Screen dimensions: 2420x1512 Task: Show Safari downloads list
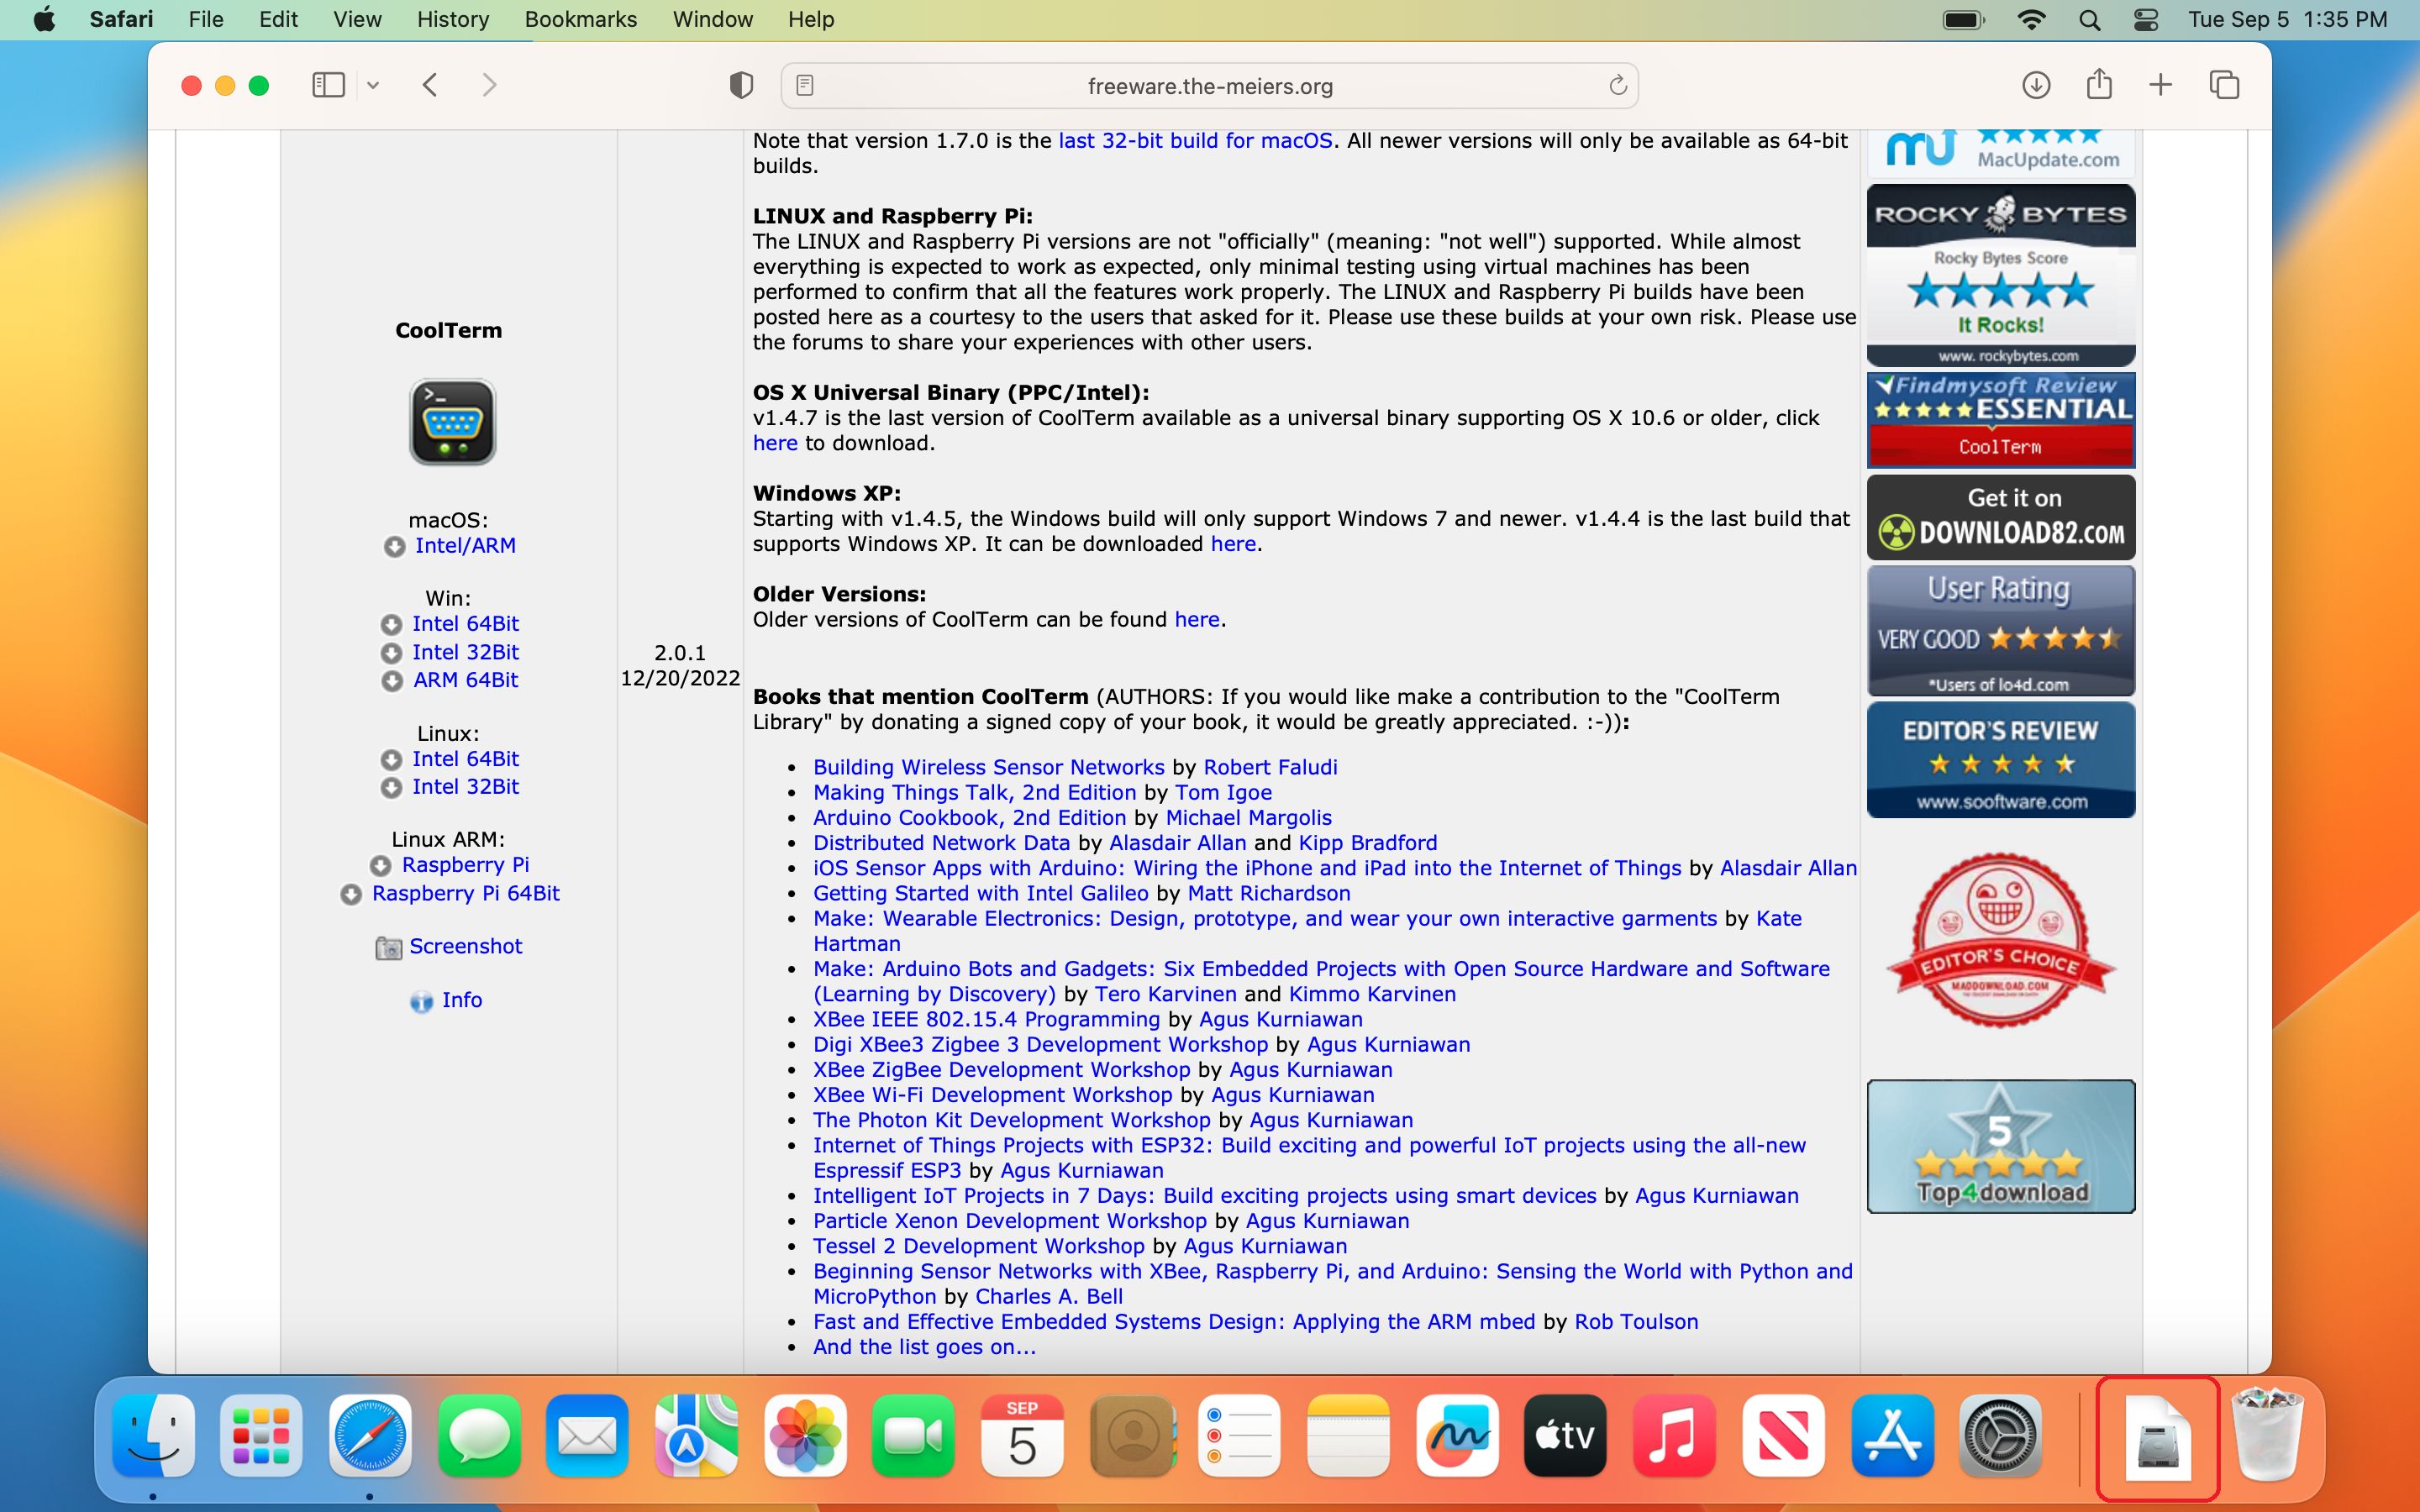[x=2036, y=85]
